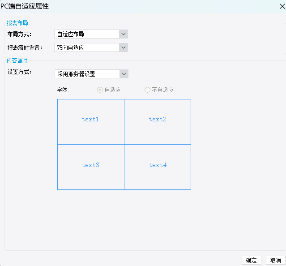The width and height of the screenshot is (286, 266).
Task: Click the text2 preview cell
Action: [x=158, y=122]
